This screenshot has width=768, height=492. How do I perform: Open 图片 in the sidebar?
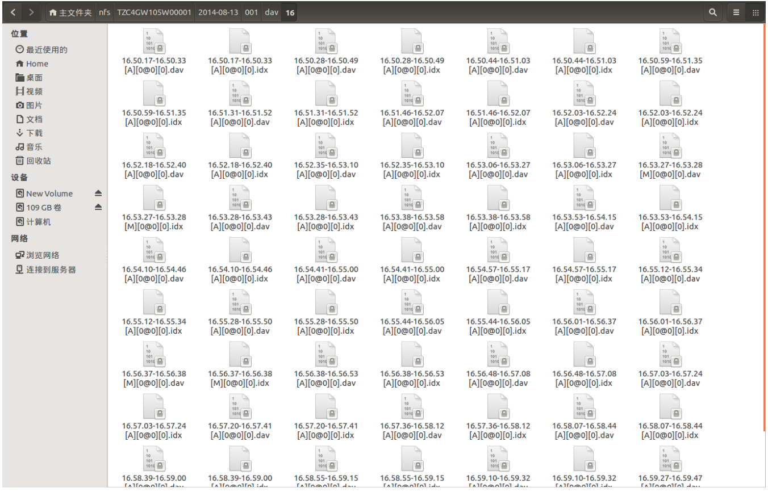tap(29, 106)
